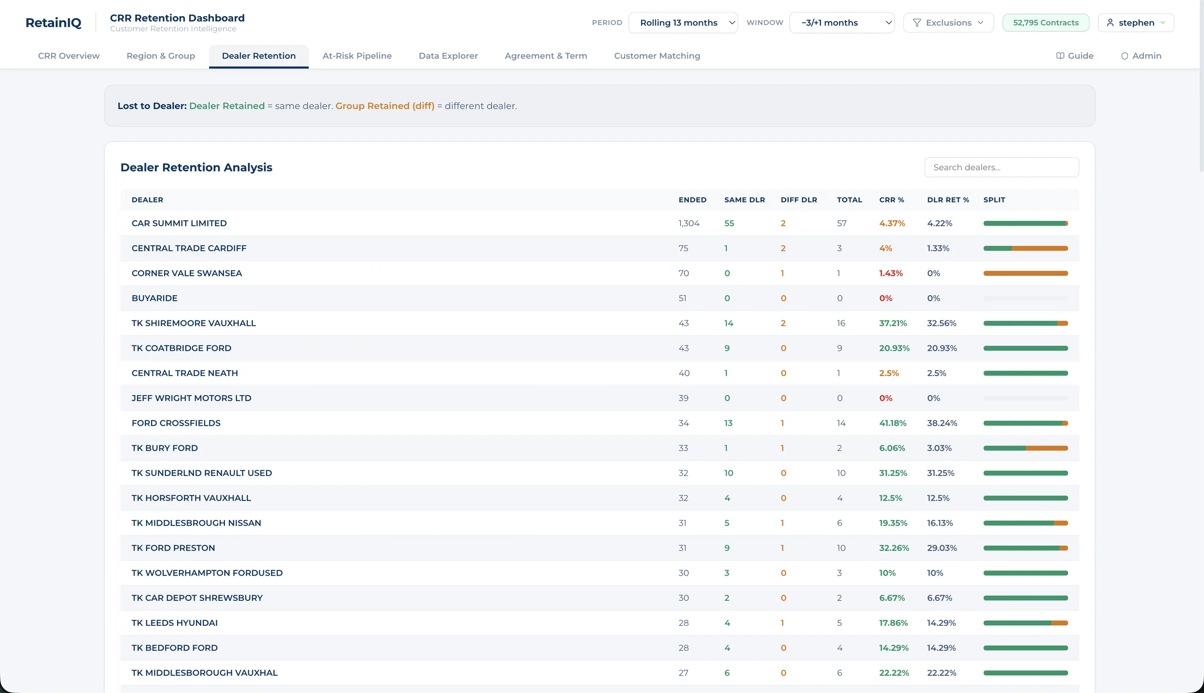Click the split bar for TK LEEDS HYUNDAI
Image resolution: width=1204 pixels, height=693 pixels.
point(1025,623)
